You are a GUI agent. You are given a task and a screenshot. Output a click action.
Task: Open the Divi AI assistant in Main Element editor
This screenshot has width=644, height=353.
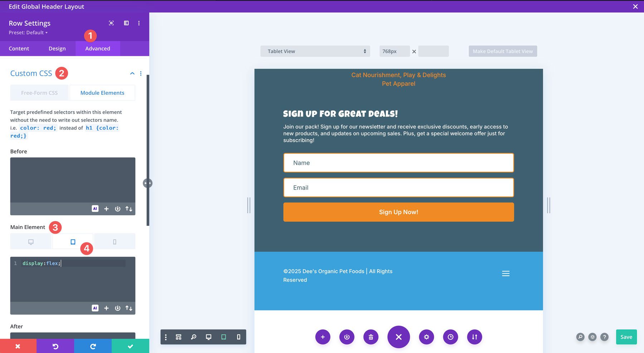(95, 308)
